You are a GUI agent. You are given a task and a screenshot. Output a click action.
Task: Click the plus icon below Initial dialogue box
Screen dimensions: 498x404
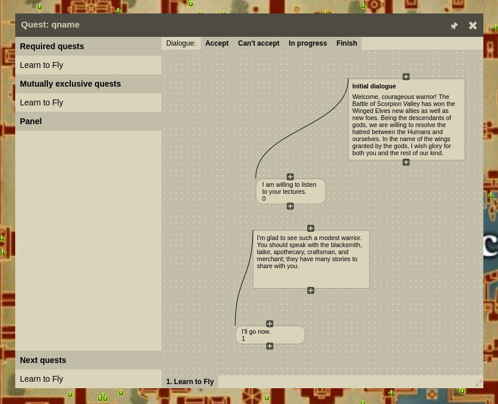[x=406, y=162]
